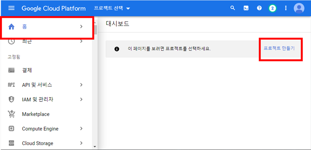
Task: Click the Compute Engine chip icon
Action: tap(12, 129)
